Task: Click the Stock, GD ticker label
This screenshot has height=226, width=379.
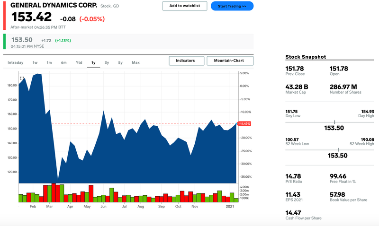Action: (x=110, y=6)
